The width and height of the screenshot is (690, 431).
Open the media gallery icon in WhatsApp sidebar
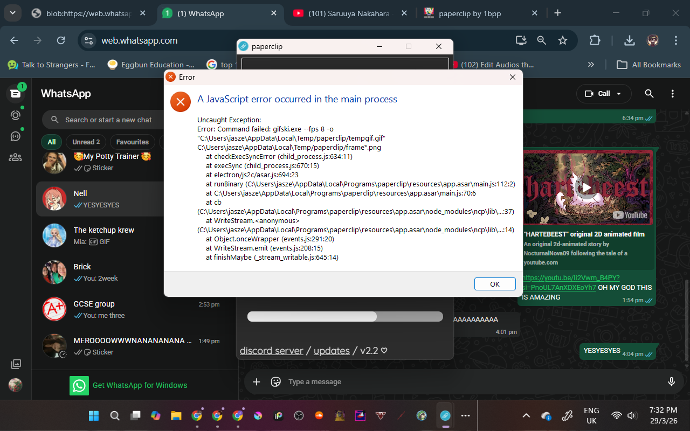click(16, 364)
